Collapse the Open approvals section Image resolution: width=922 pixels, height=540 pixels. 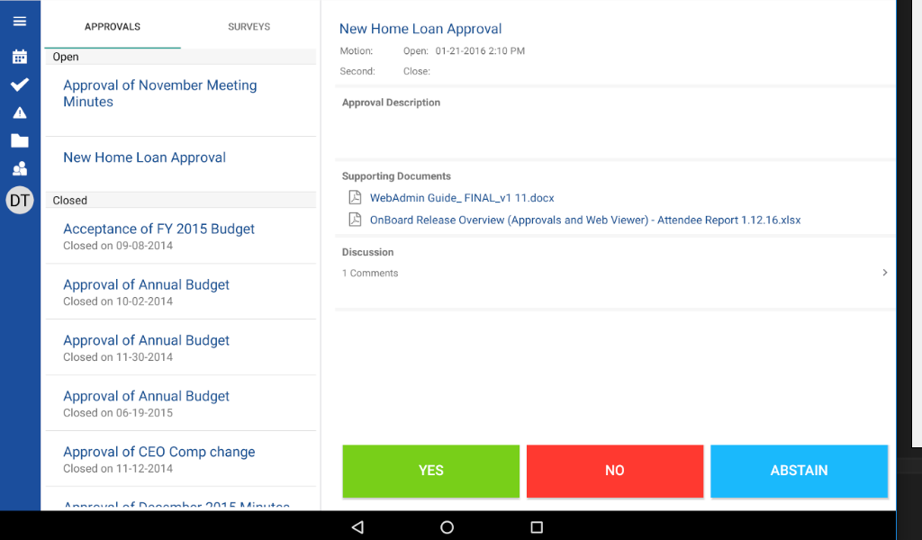tap(180, 57)
